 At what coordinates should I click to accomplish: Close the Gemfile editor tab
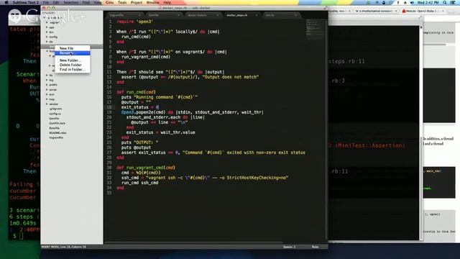click(179, 15)
